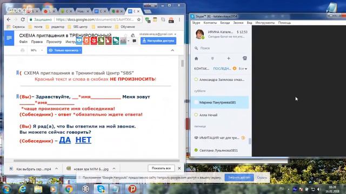Click green shield extension icon in Chrome
This screenshot has height=194, width=346.
pos(148,20)
